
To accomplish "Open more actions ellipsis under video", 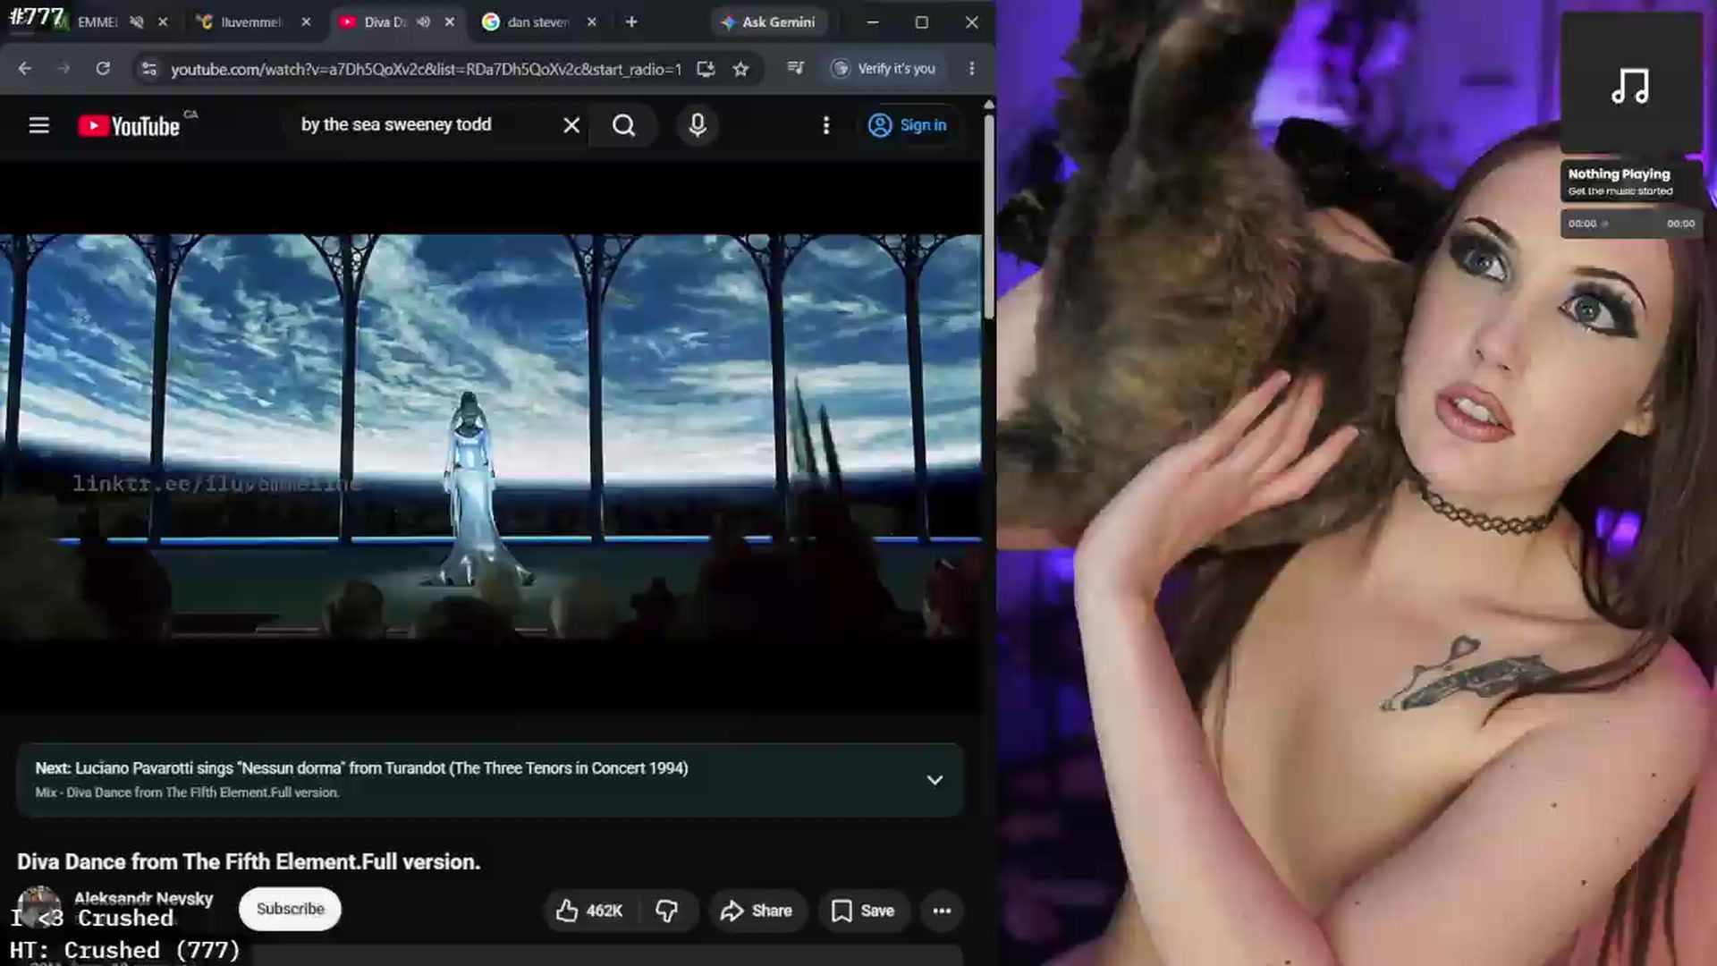I will pos(942,911).
